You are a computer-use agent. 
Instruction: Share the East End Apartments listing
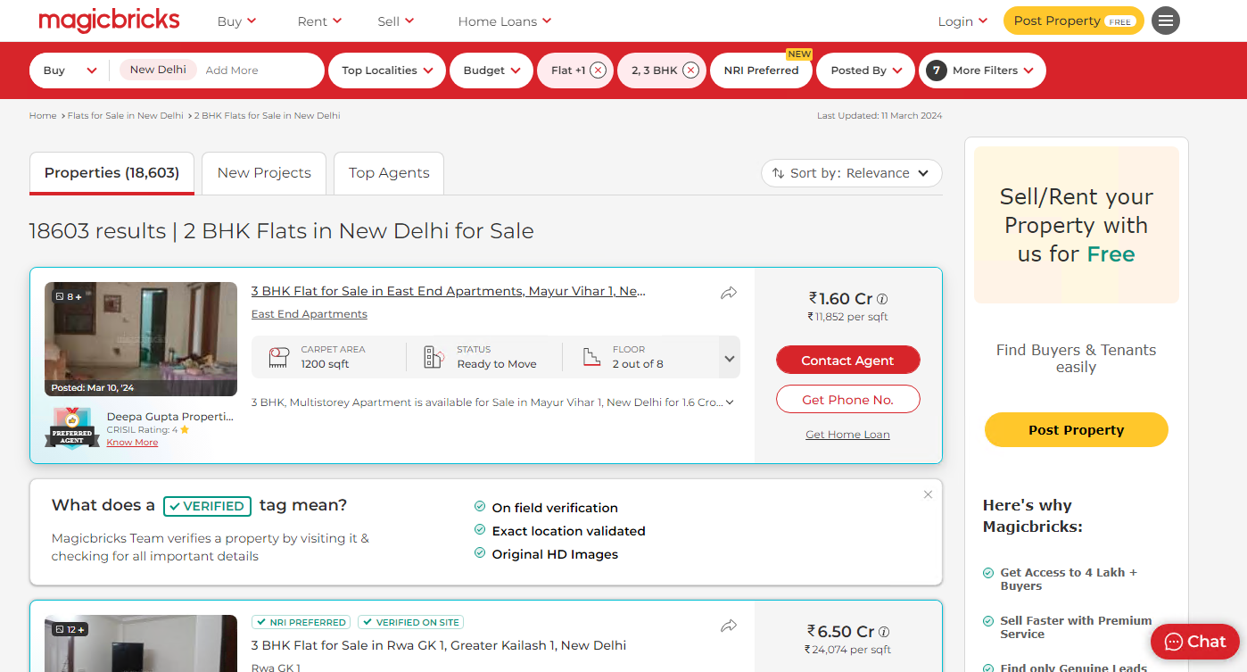pos(729,293)
